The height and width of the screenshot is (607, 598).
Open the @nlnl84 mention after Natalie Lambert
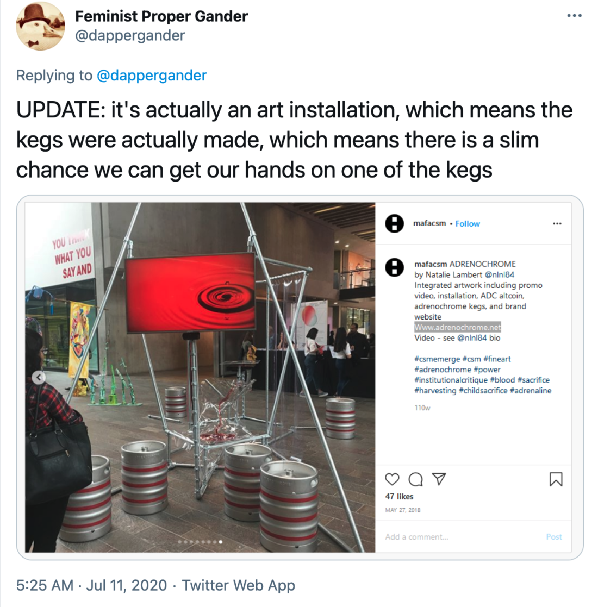pos(499,274)
